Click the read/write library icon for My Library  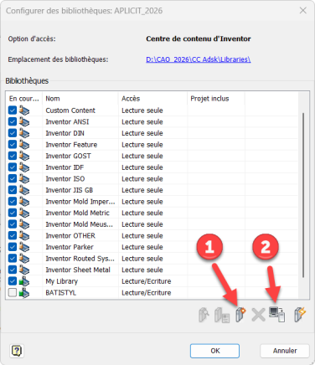click(24, 281)
